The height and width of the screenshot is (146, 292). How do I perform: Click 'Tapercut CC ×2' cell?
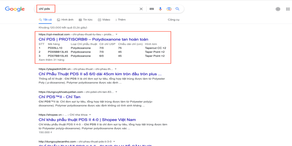point(156,48)
